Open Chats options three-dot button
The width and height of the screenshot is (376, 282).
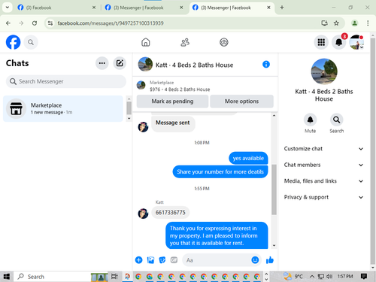[102, 63]
